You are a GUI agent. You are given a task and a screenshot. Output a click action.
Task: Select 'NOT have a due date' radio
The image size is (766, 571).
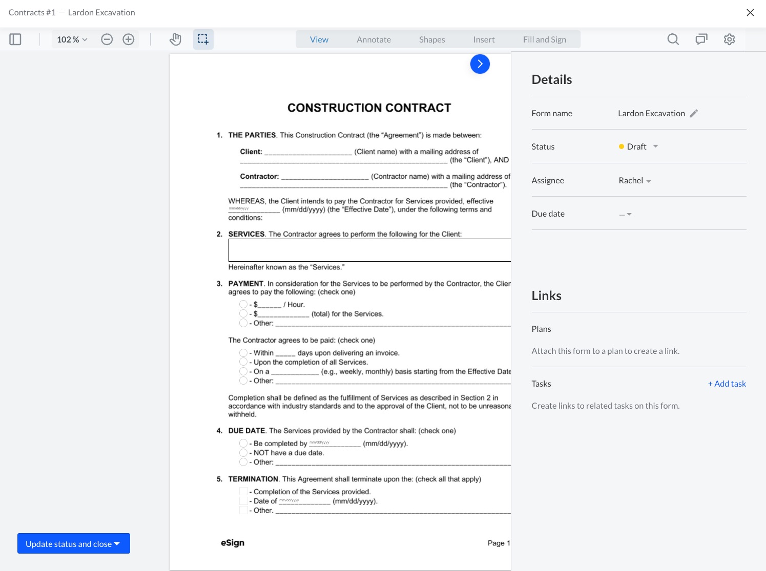(x=243, y=453)
